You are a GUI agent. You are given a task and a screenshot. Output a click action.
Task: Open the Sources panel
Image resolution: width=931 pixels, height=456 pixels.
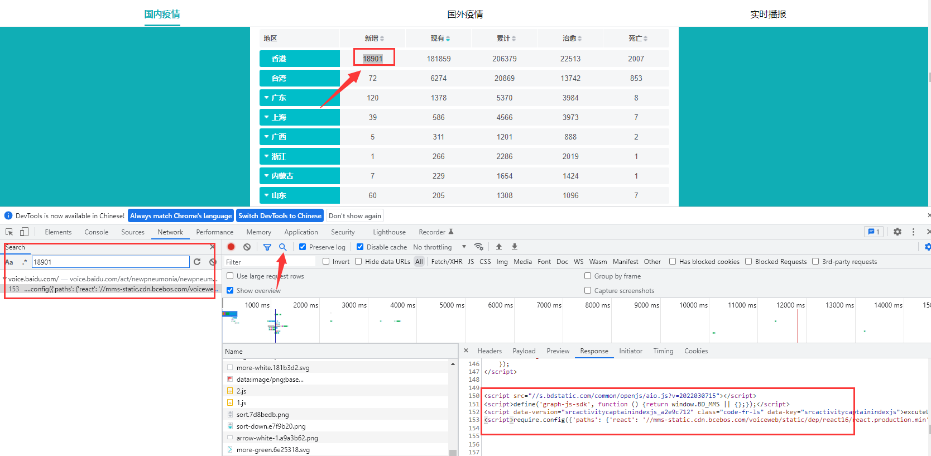pos(133,232)
